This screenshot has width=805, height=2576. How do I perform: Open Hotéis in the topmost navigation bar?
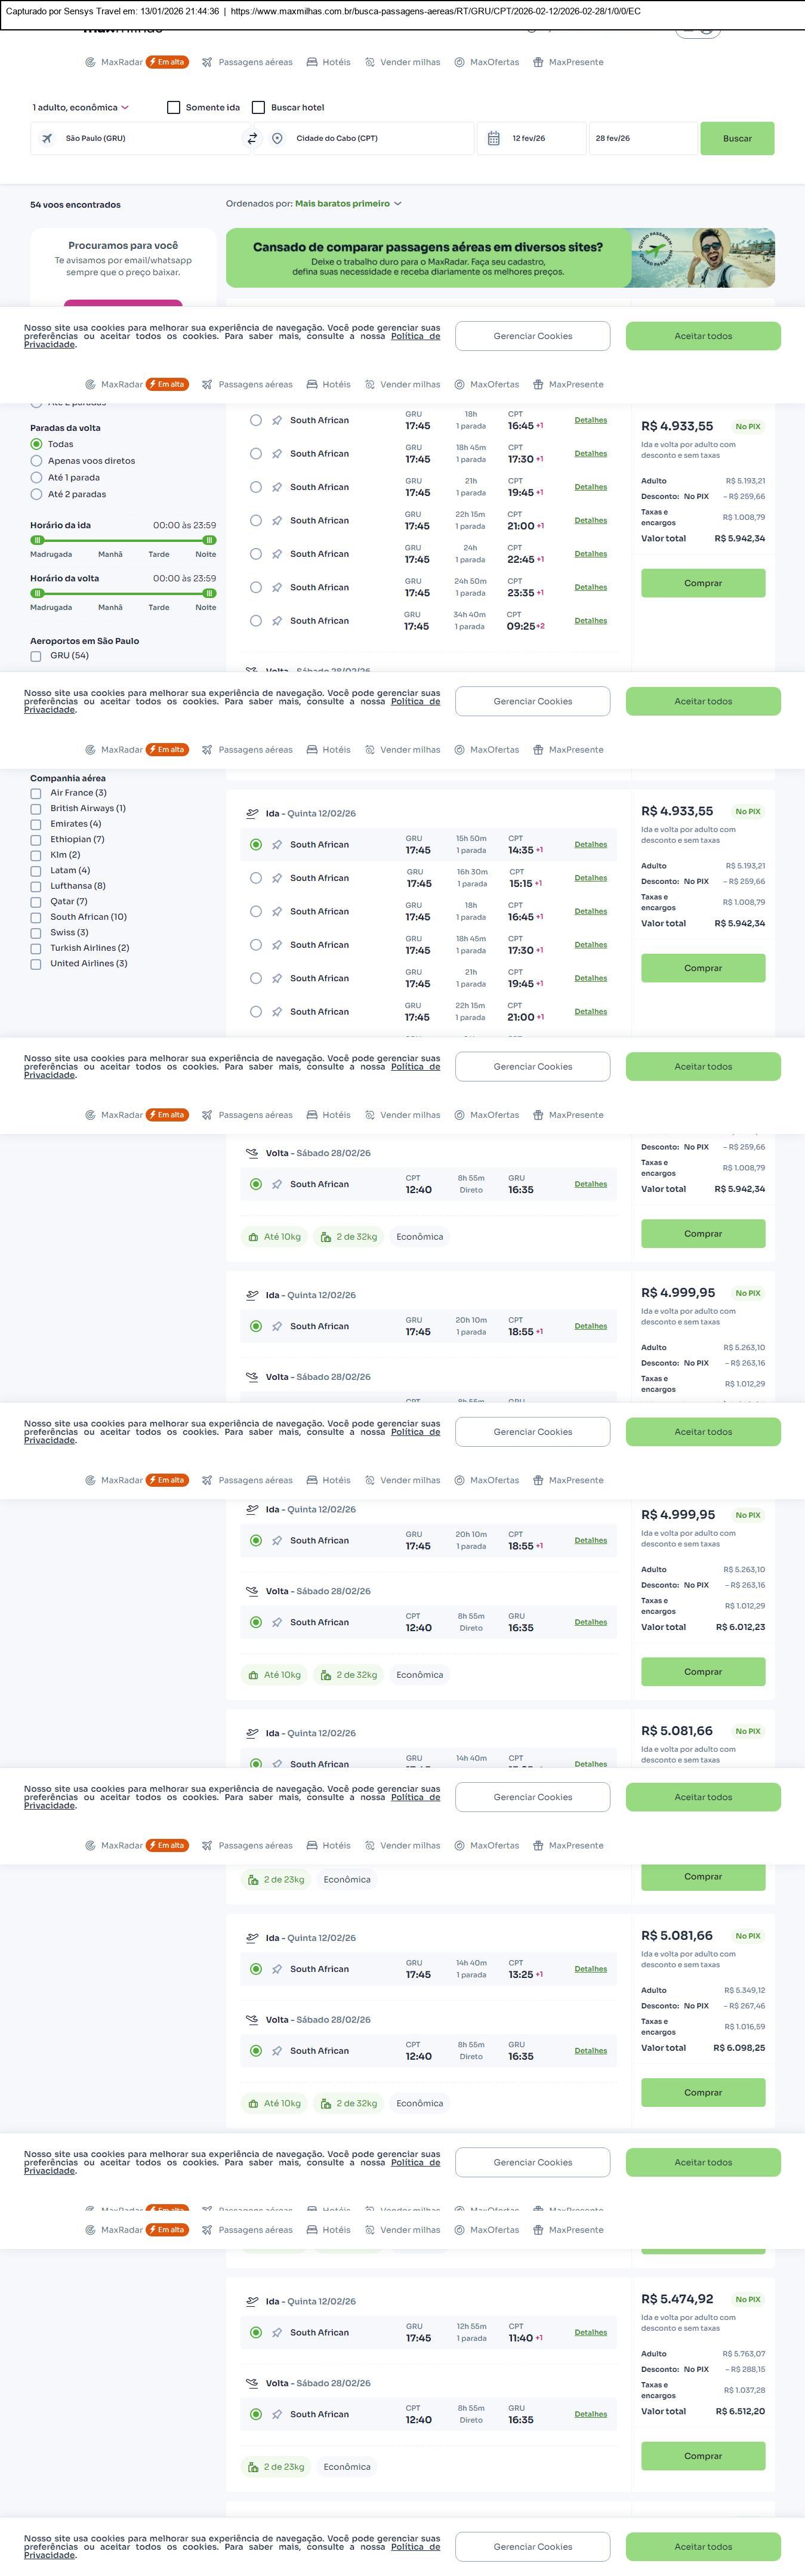tap(329, 62)
